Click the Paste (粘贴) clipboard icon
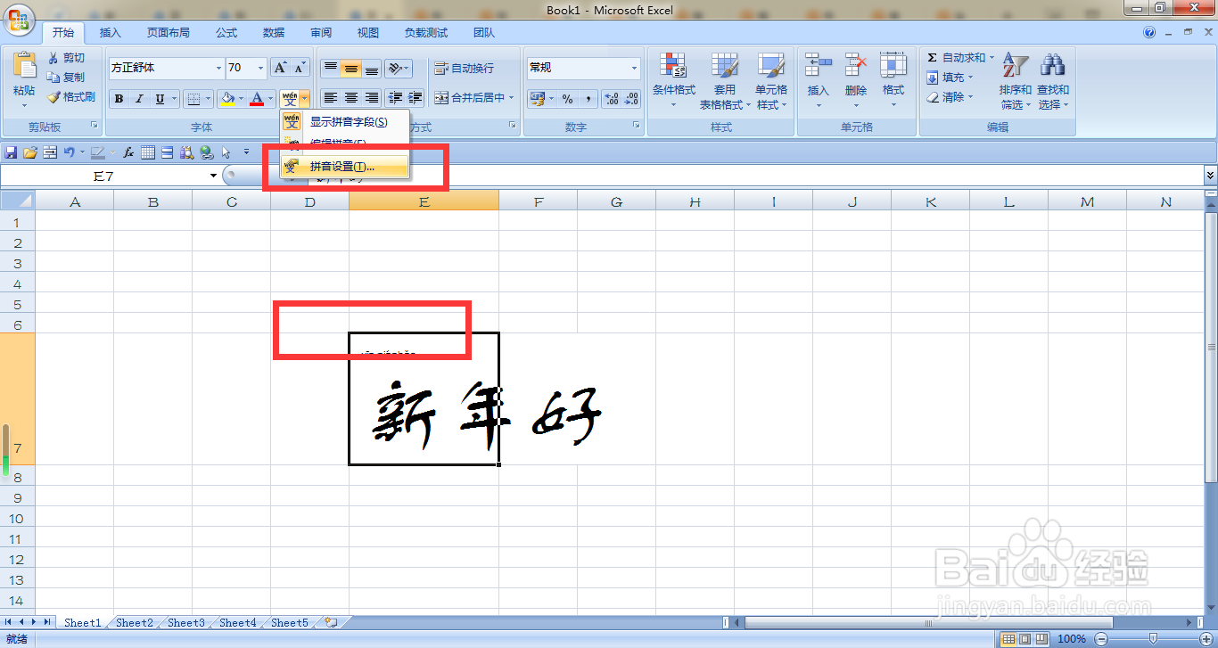This screenshot has height=648, width=1218. tap(24, 67)
